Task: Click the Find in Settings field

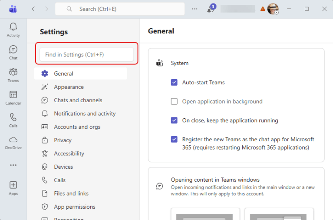Action: point(86,55)
